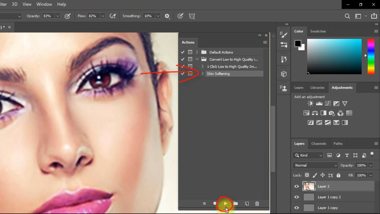The height and width of the screenshot is (214, 380).
Task: Add a Levels adjustment layer
Action: tap(319, 103)
